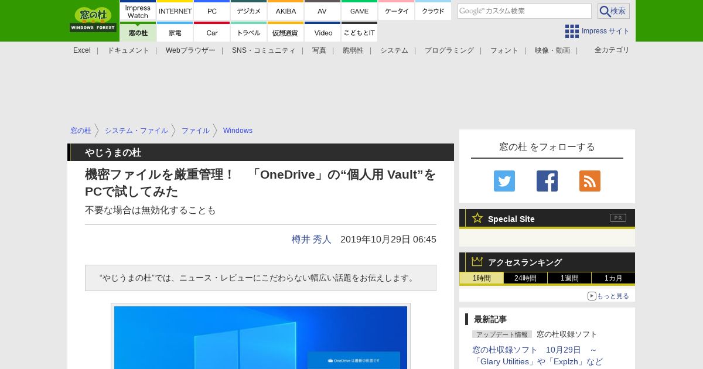Open the Impress Watch site tab

pyautogui.click(x=138, y=11)
